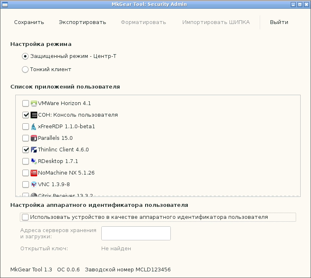Disable Thinlinc Client 4.6.0 checkbox

coord(26,150)
